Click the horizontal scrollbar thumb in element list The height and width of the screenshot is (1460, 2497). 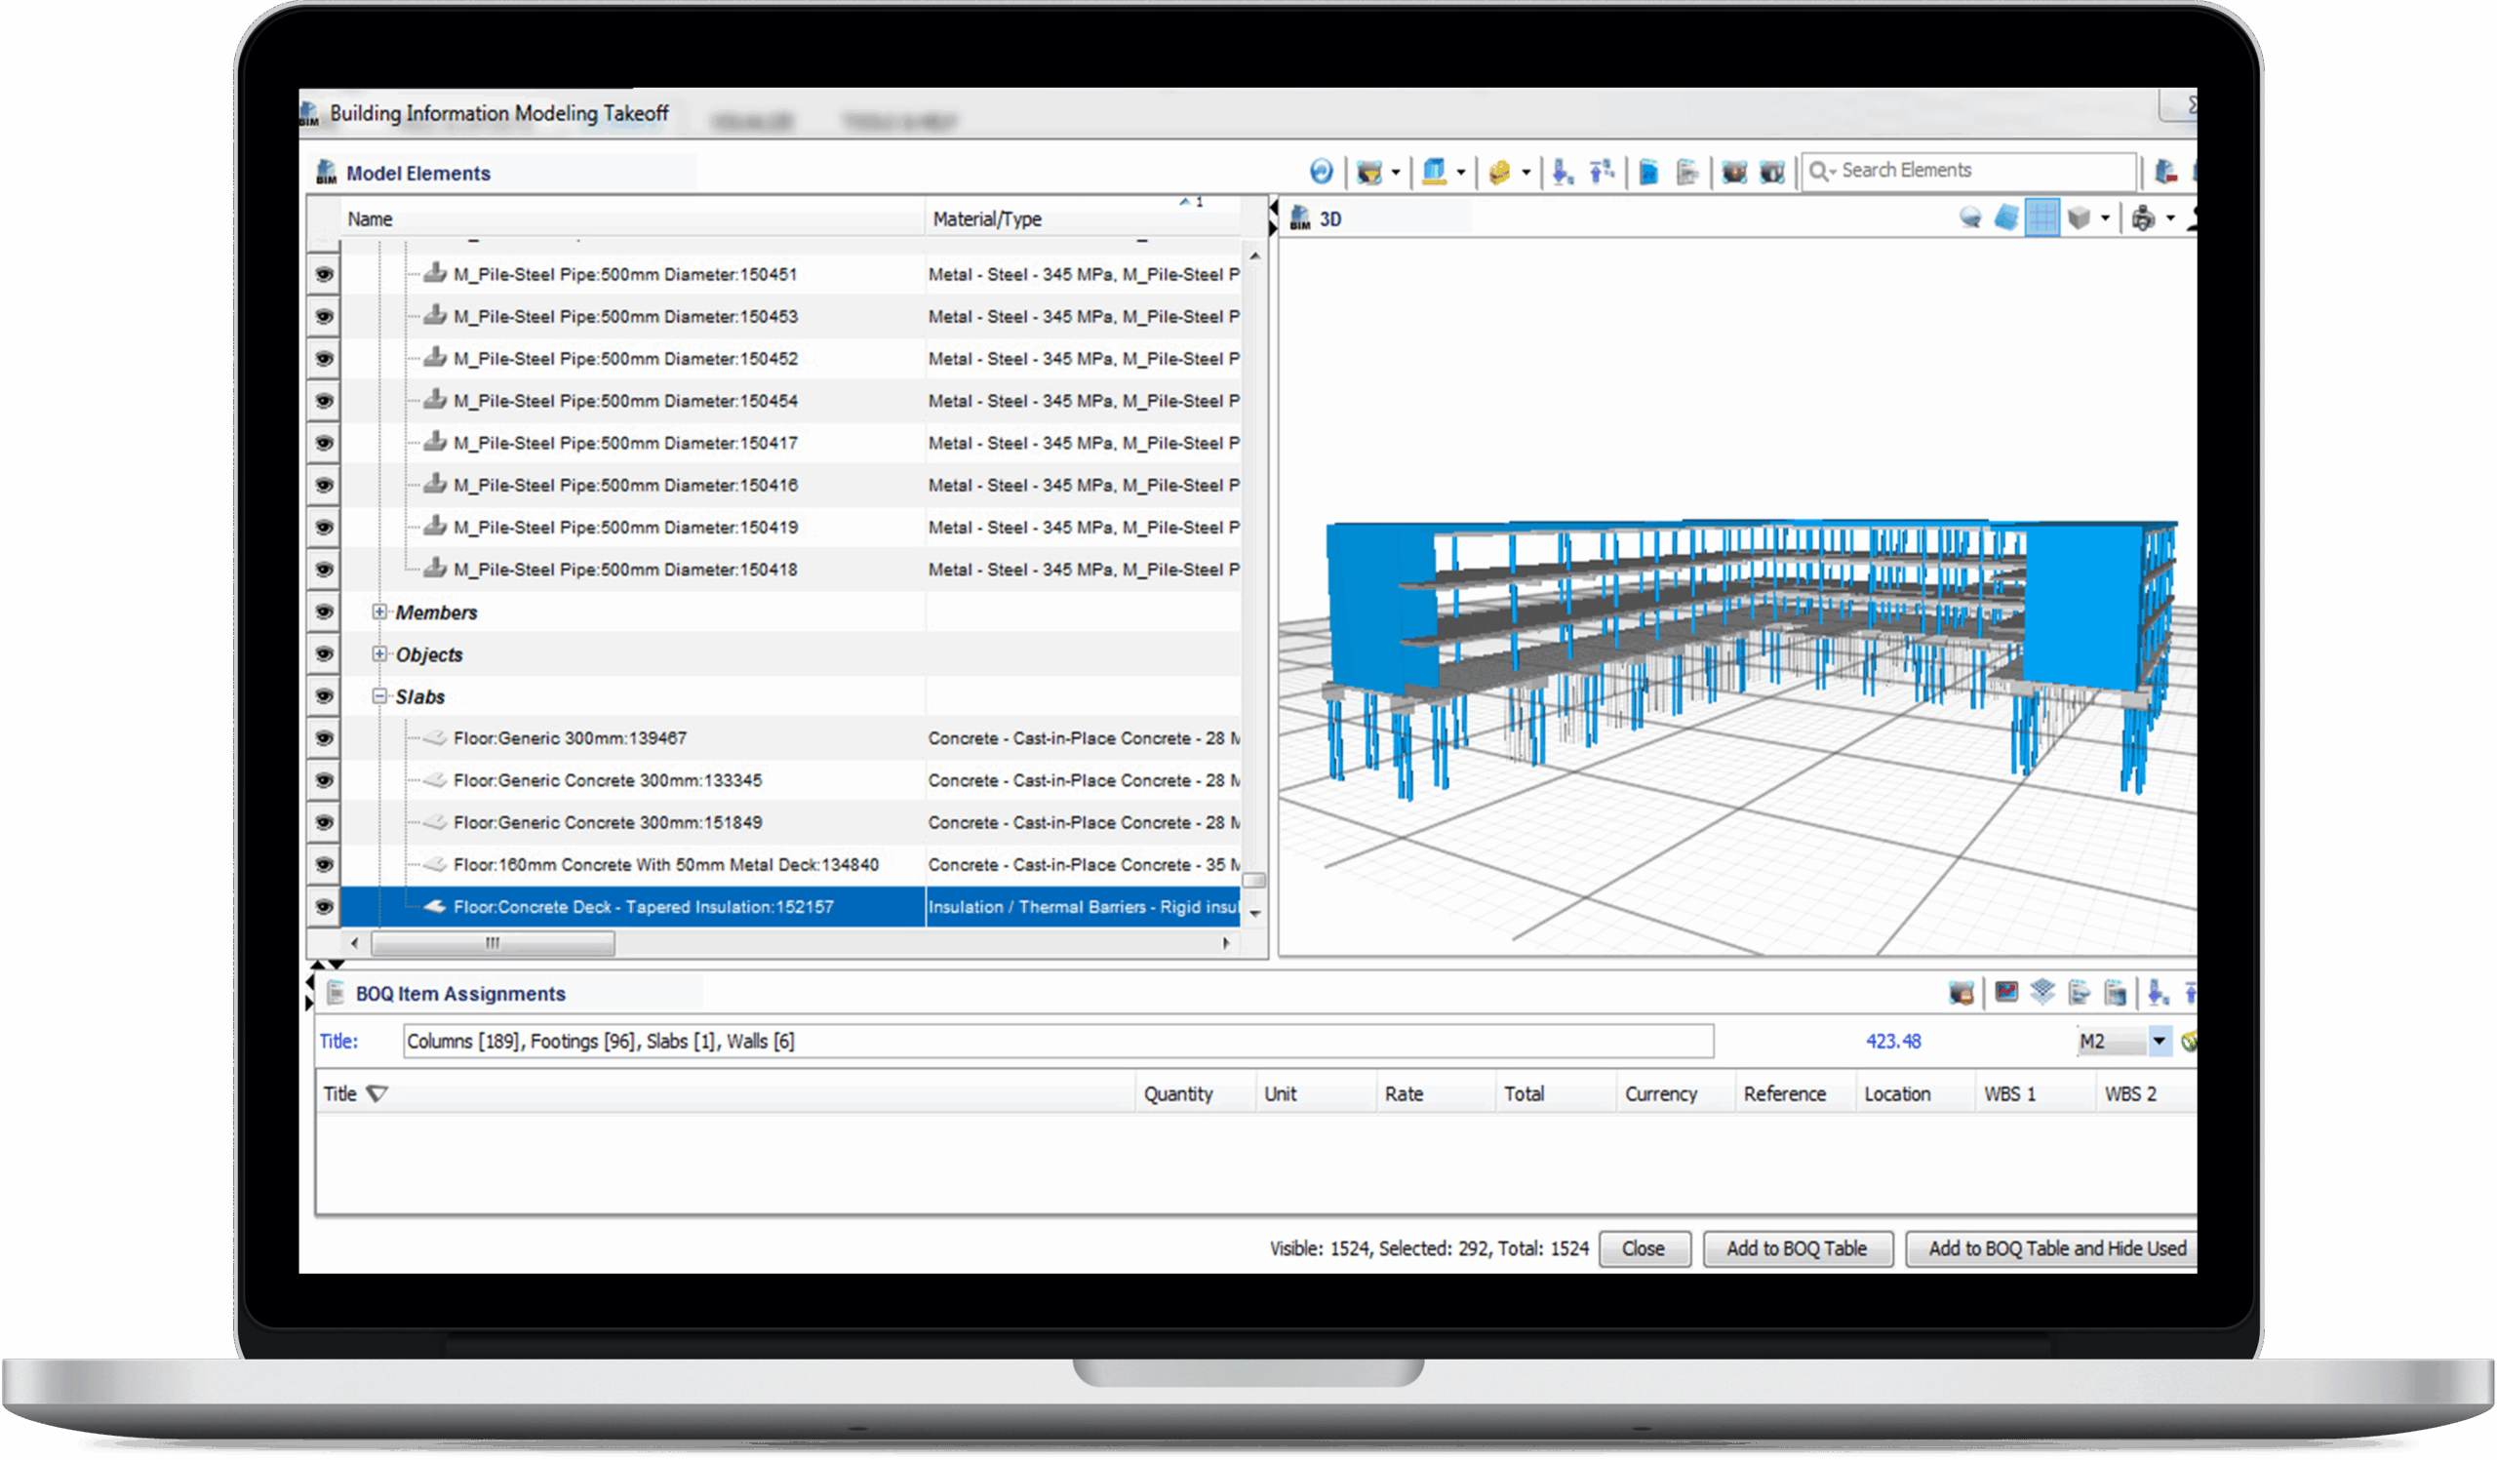click(493, 943)
